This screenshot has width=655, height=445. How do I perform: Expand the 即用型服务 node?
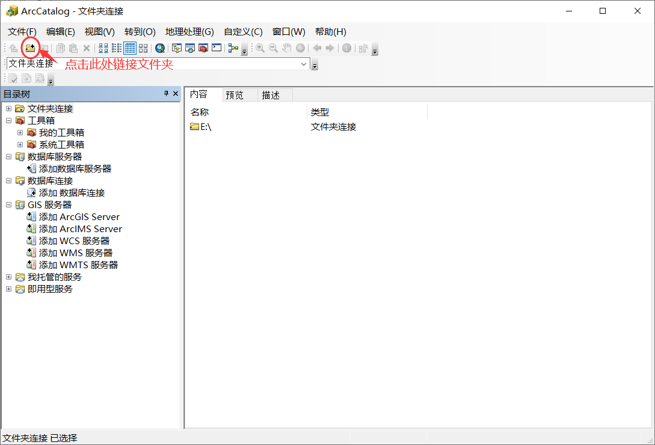[9, 289]
